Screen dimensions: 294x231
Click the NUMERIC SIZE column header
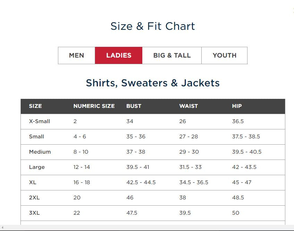click(94, 106)
